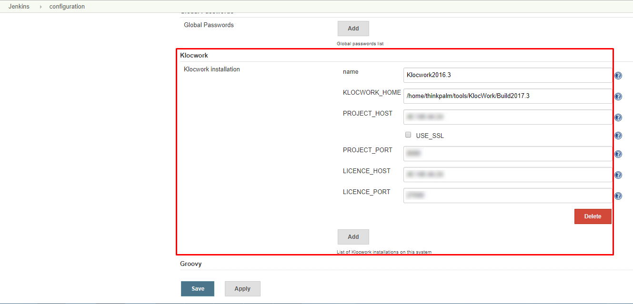Image resolution: width=633 pixels, height=304 pixels.
Task: Select the LICENCE_PORT field label
Action: tap(367, 192)
